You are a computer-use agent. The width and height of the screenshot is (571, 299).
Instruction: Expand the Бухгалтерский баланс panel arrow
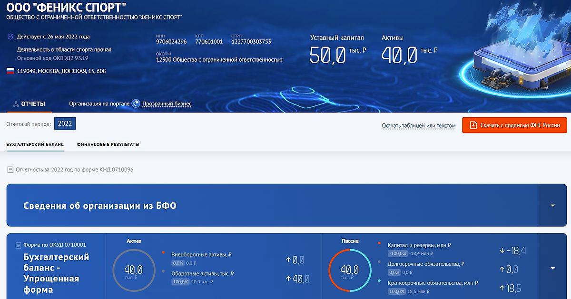pos(552,268)
